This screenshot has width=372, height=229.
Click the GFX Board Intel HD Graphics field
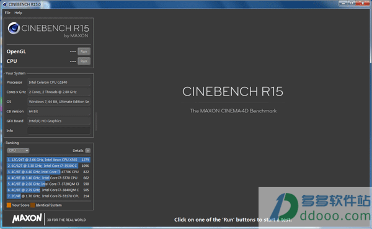[x=59, y=121]
